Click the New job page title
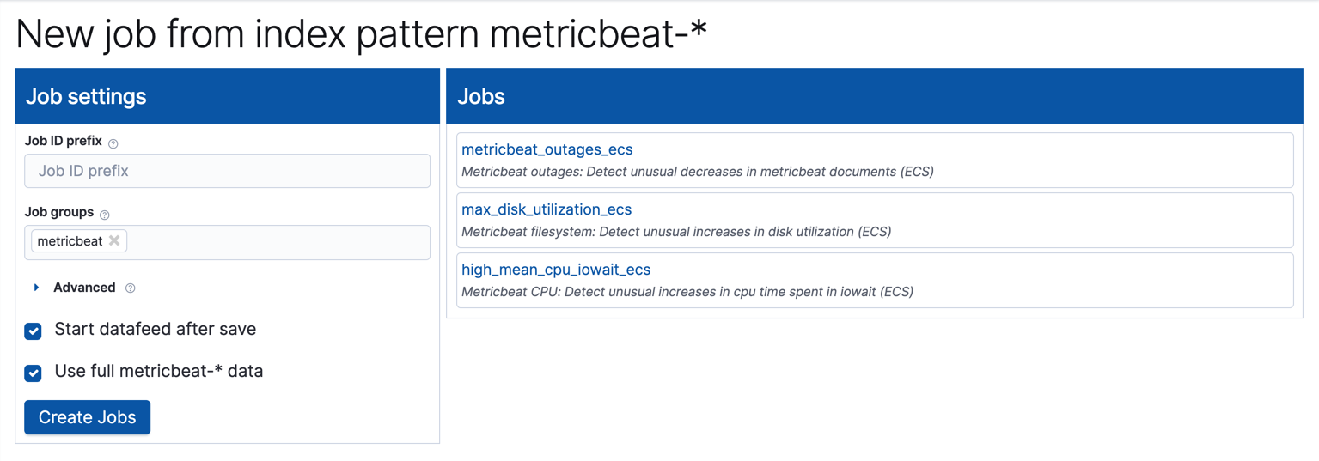1319x461 pixels. click(361, 34)
